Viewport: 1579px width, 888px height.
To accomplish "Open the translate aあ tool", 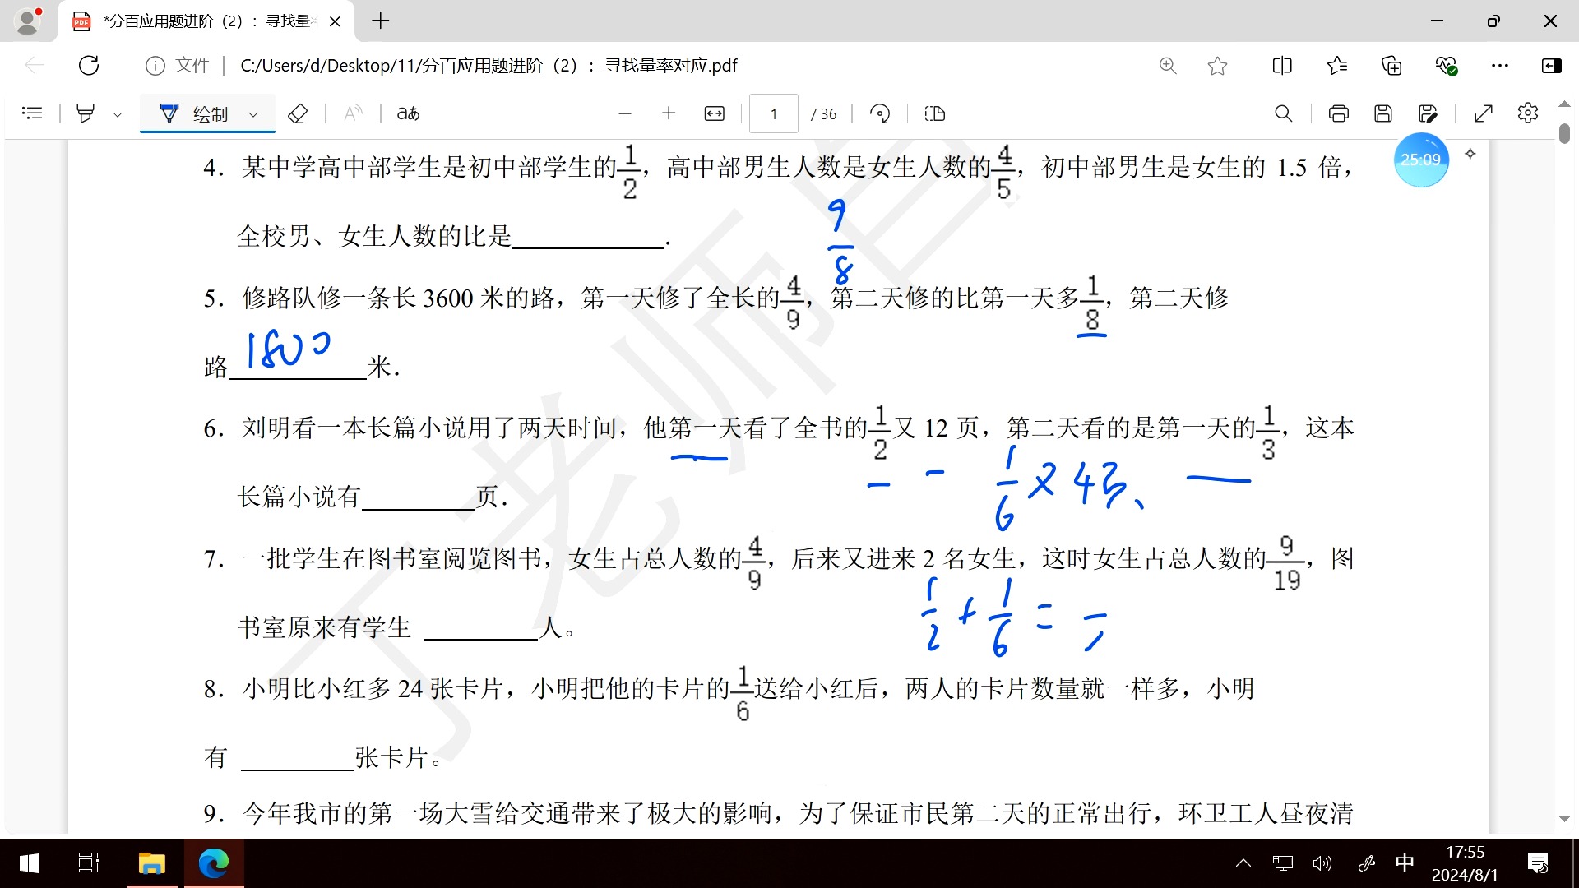I will tap(408, 113).
